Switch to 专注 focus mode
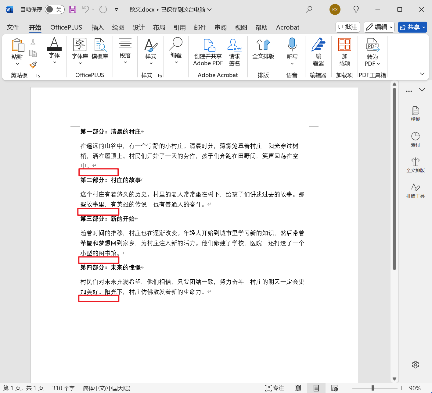The image size is (432, 393). coord(275,388)
